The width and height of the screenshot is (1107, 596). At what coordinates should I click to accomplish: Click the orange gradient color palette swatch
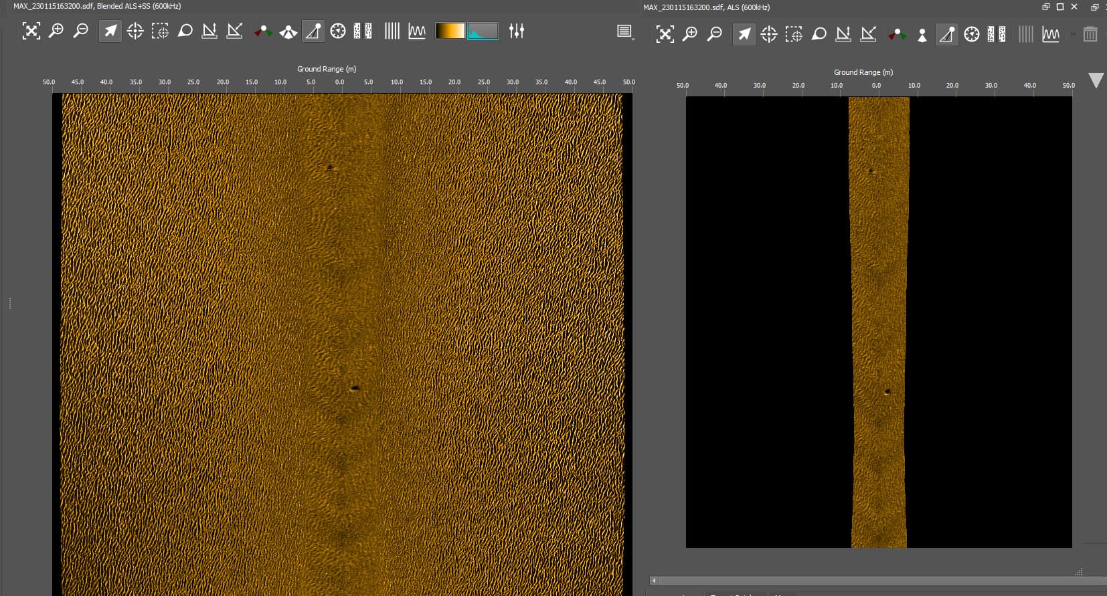[x=450, y=31]
